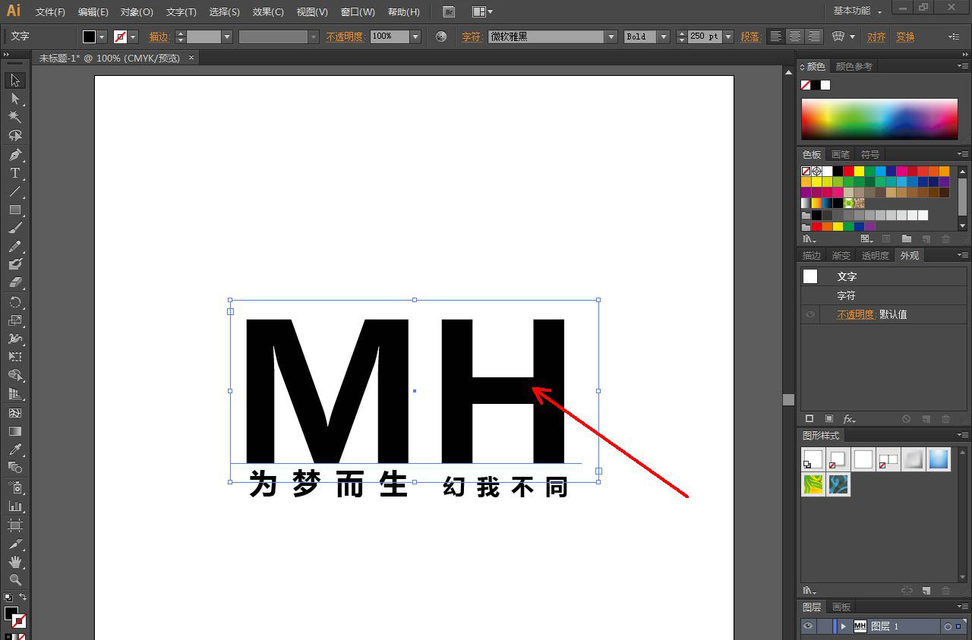Image resolution: width=972 pixels, height=640 pixels.
Task: Click the 对齐 align link
Action: [876, 36]
